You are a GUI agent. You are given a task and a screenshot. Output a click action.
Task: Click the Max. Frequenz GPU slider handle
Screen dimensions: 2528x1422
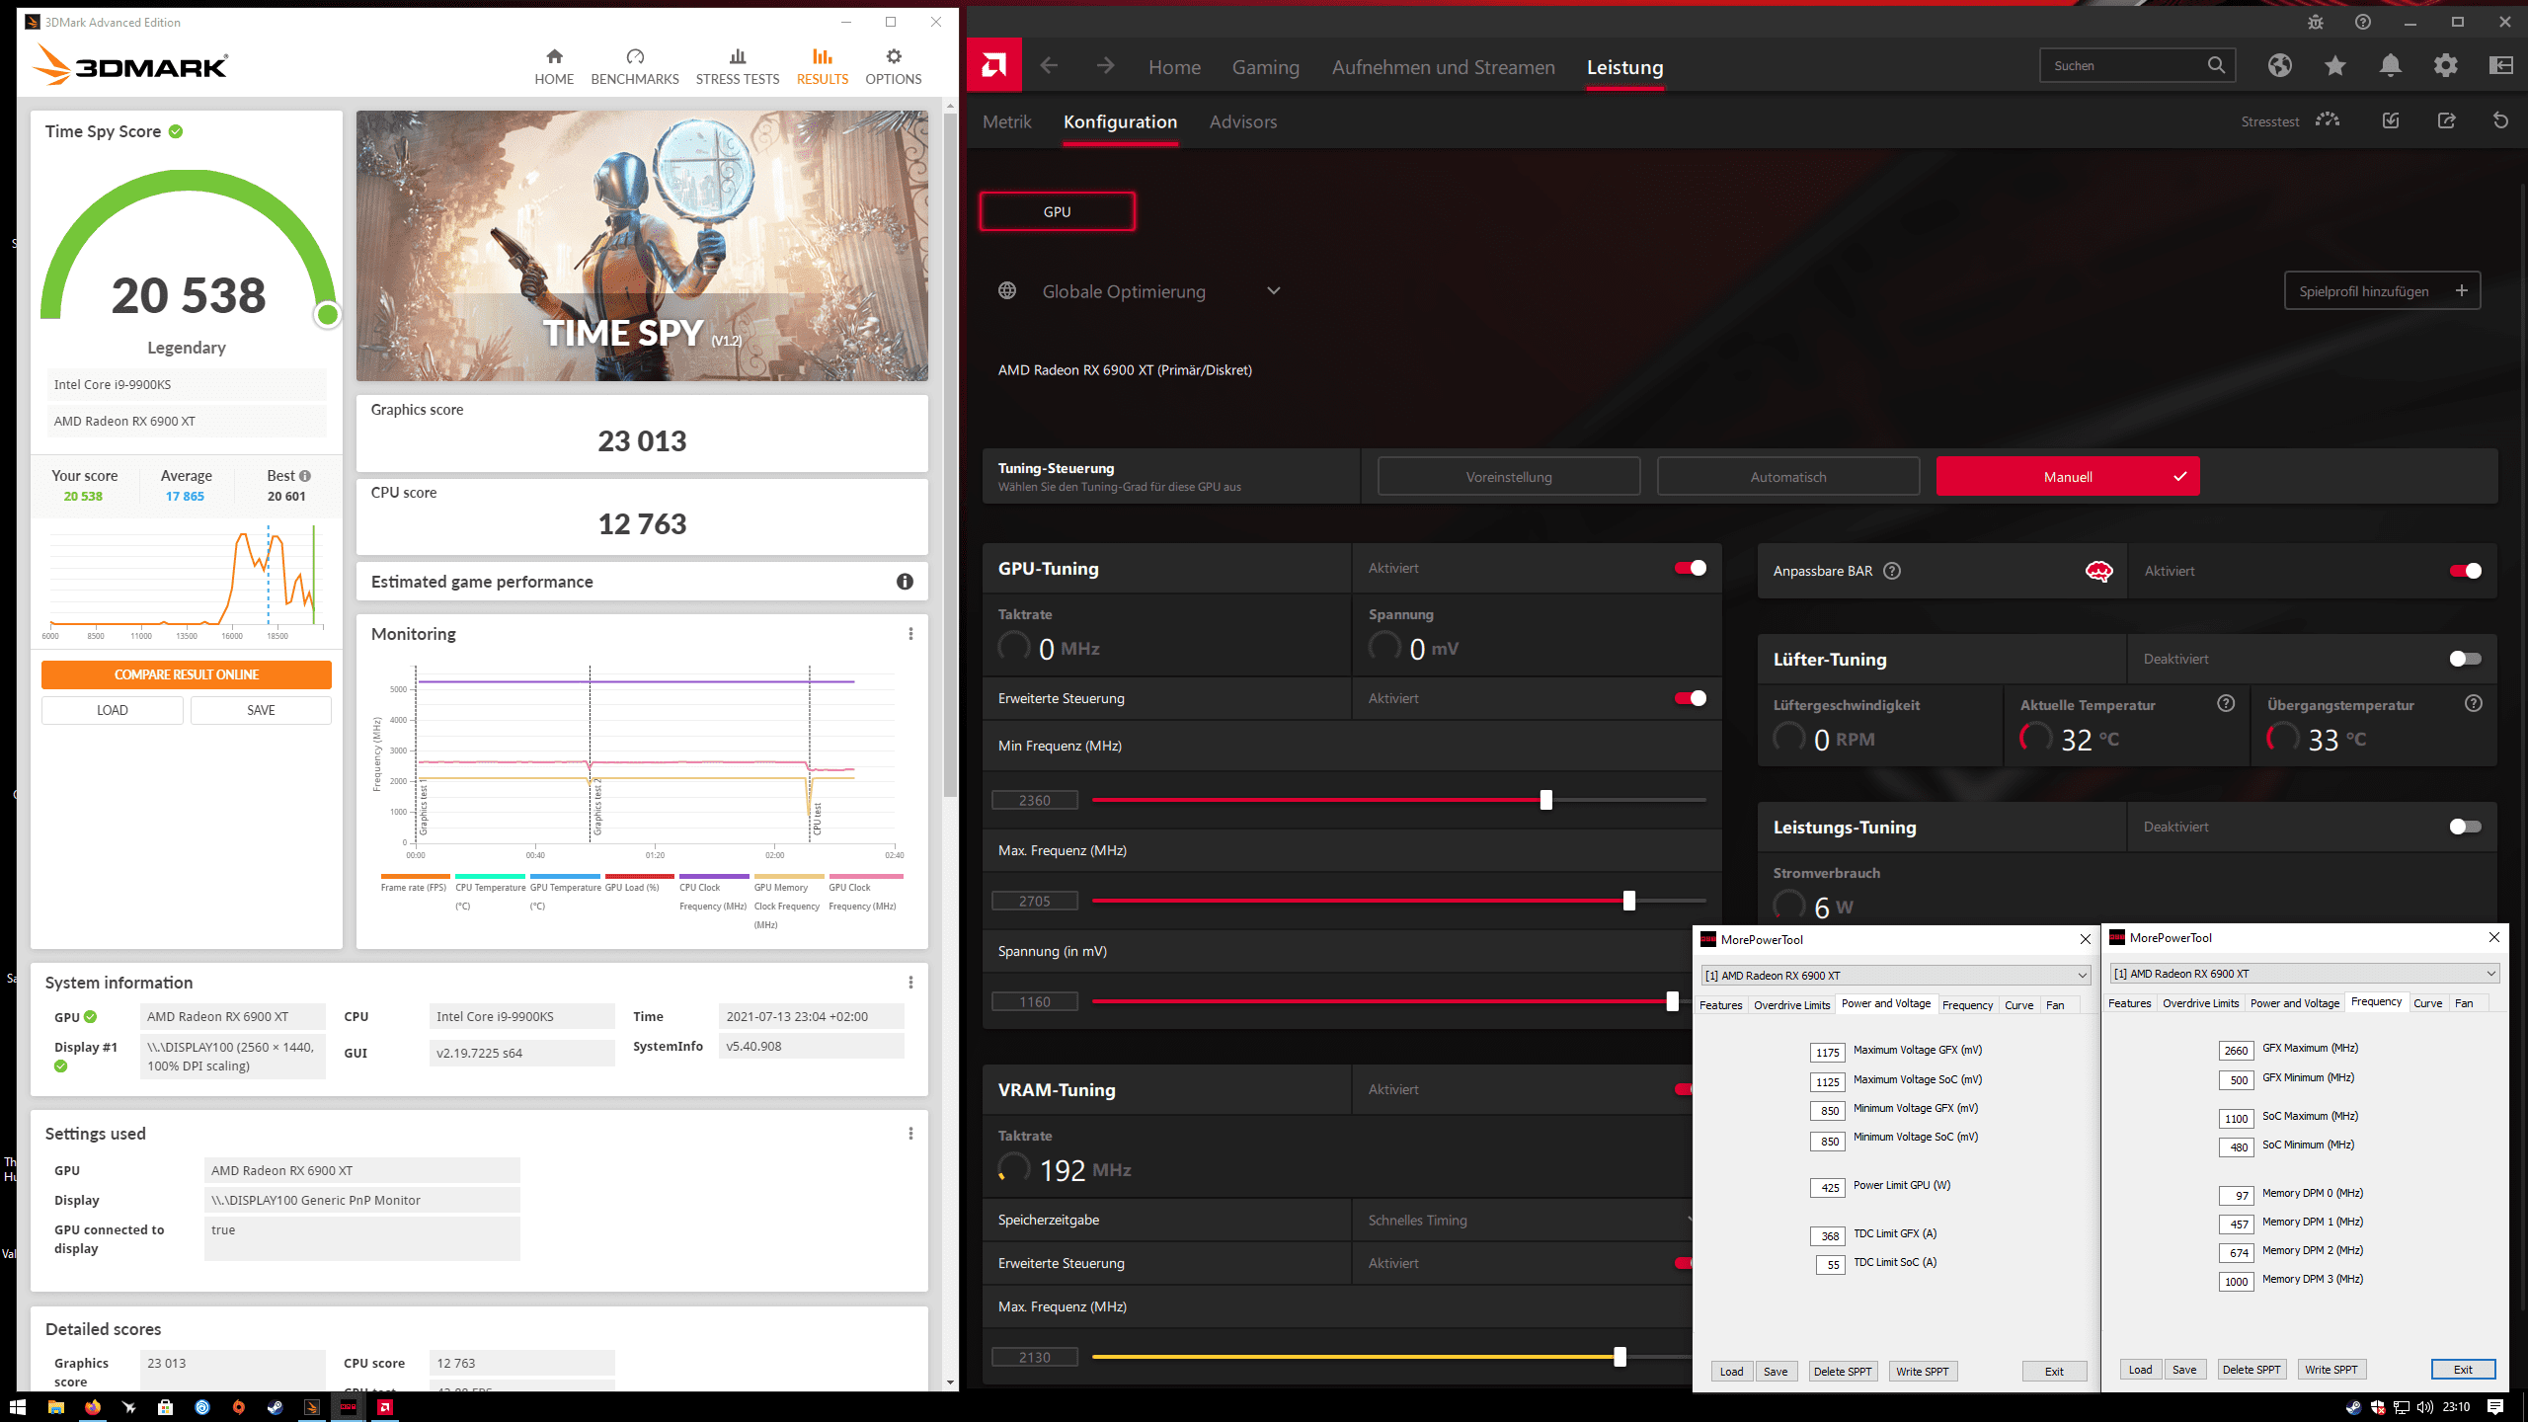(1628, 901)
